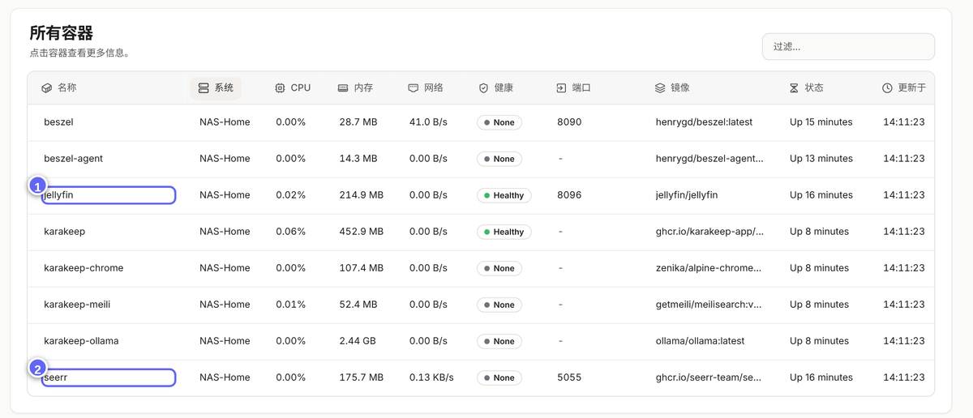Image resolution: width=973 pixels, height=418 pixels.
Task: Click the ollama/ollama:latest image cell
Action: [x=700, y=341]
